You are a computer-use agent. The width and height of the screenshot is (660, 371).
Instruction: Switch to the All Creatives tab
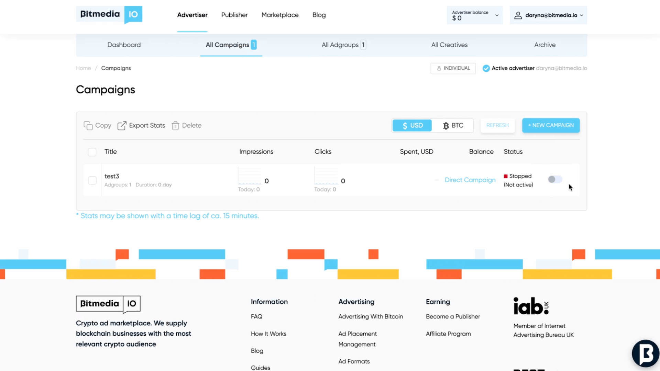(449, 45)
